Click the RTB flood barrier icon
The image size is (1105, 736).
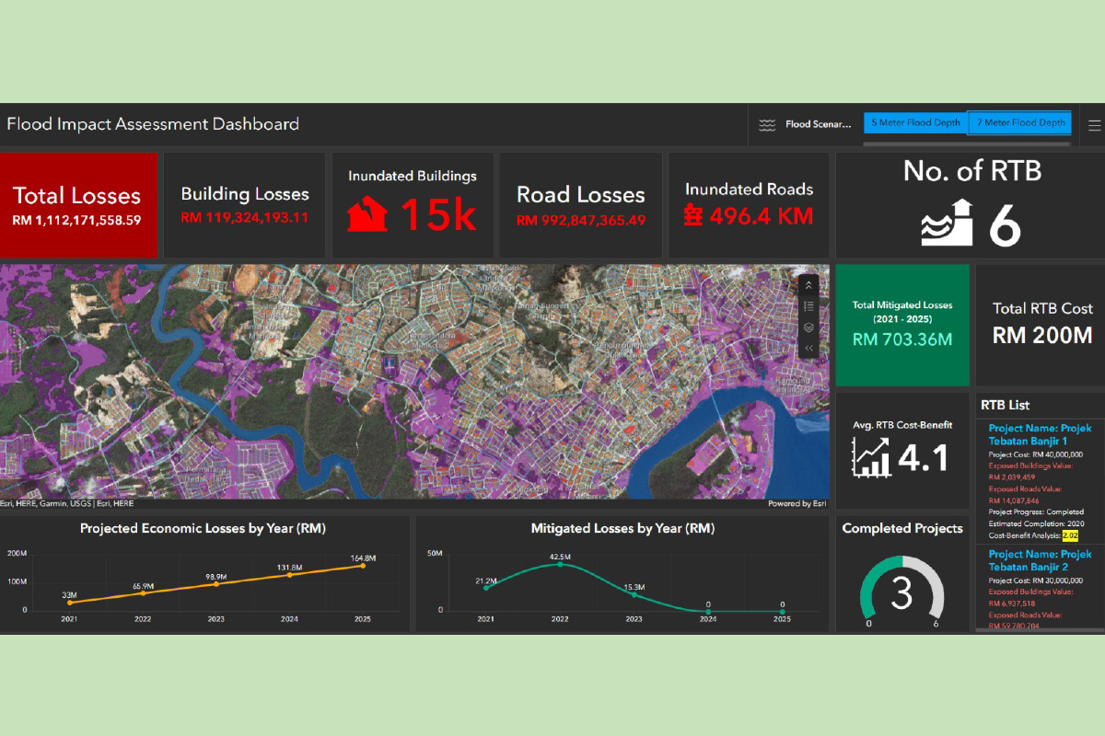(947, 222)
